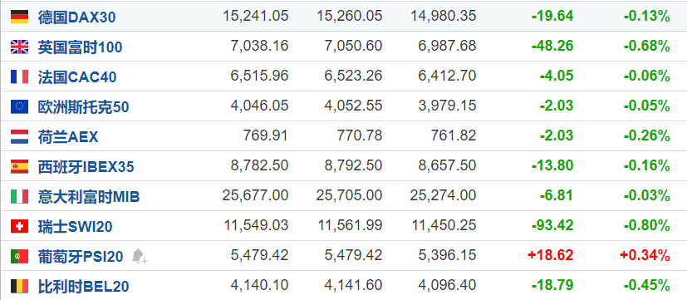Open the 法国CAC40 index link
Viewport: 687px width, 300px height.
pyautogui.click(x=77, y=77)
